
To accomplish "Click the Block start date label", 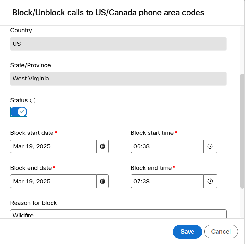I will tap(32, 133).
